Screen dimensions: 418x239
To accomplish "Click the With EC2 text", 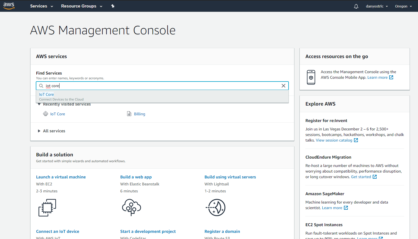I will (44, 184).
